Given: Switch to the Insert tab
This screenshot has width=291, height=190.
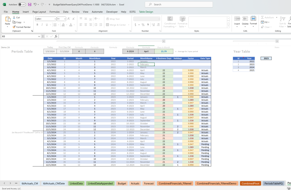Looking at the screenshot, I should [x=26, y=12].
